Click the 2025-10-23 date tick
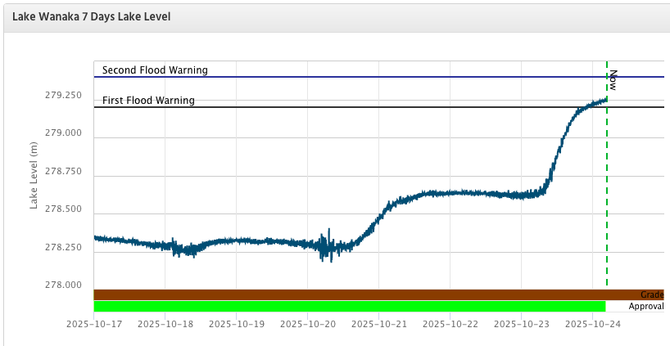670x346 pixels. [522, 324]
